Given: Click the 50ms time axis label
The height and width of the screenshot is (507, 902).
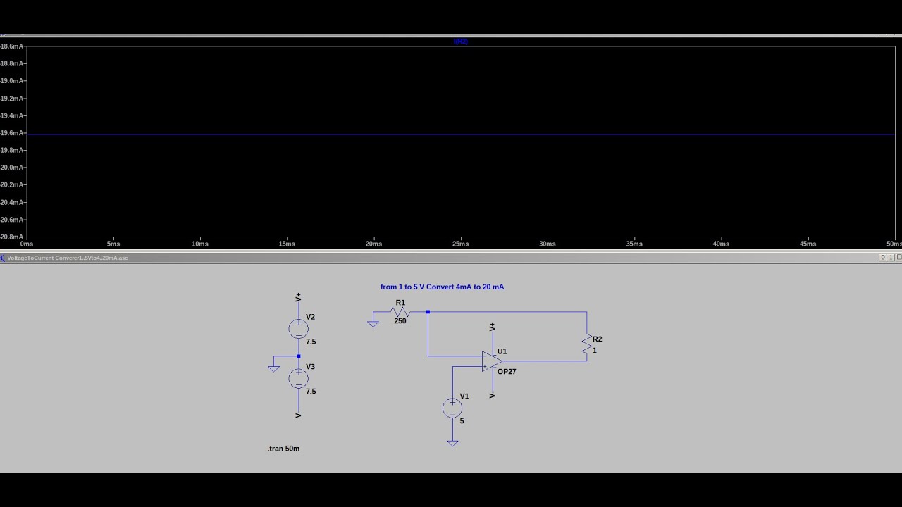Looking at the screenshot, I should click(x=894, y=244).
